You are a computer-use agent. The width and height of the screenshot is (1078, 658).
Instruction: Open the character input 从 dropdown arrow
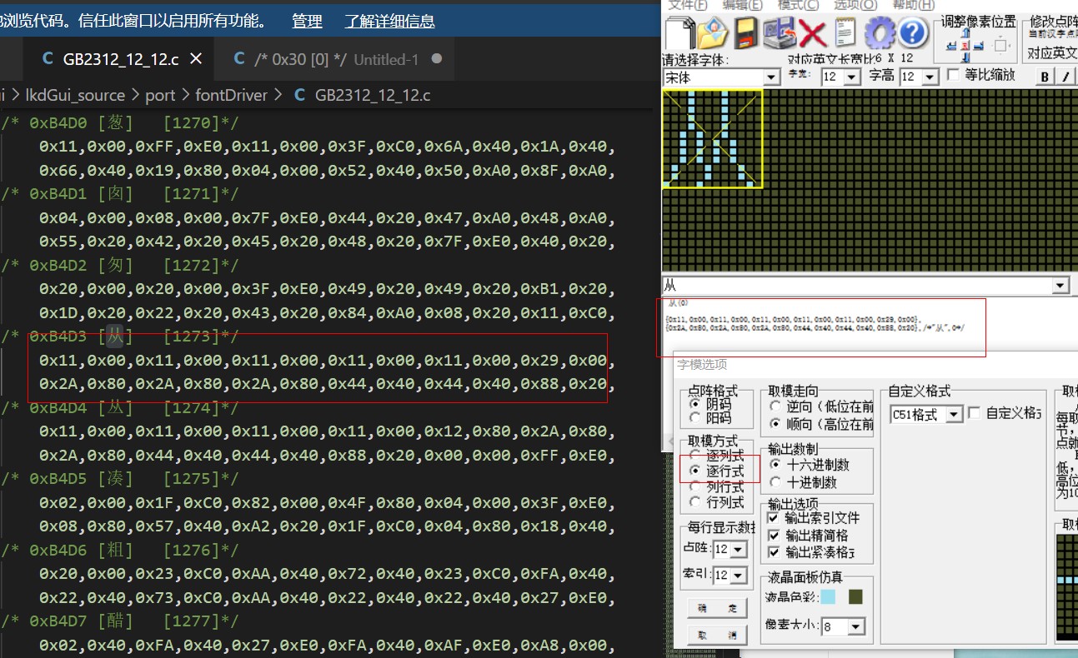pos(1060,286)
